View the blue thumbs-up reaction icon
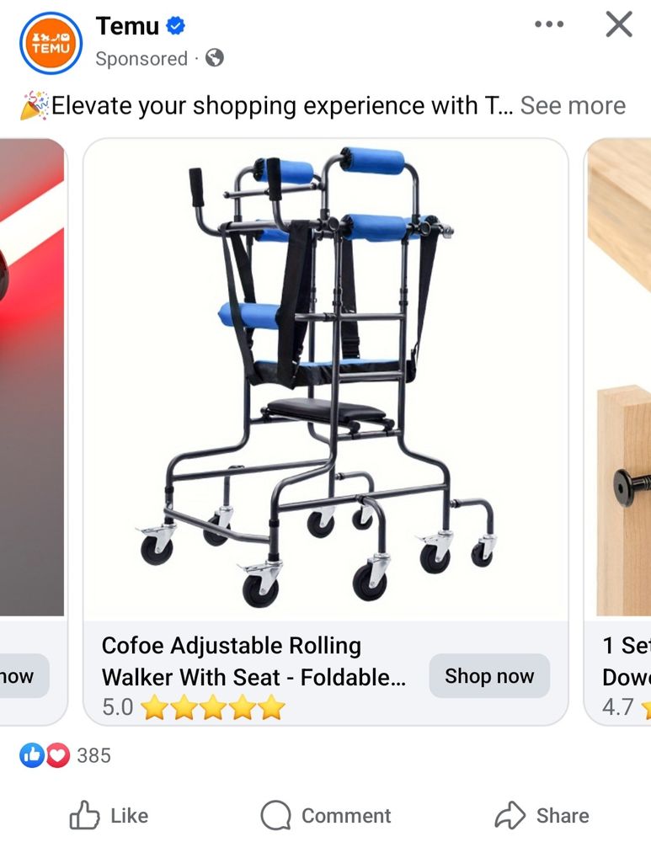The width and height of the screenshot is (651, 842). (x=32, y=755)
